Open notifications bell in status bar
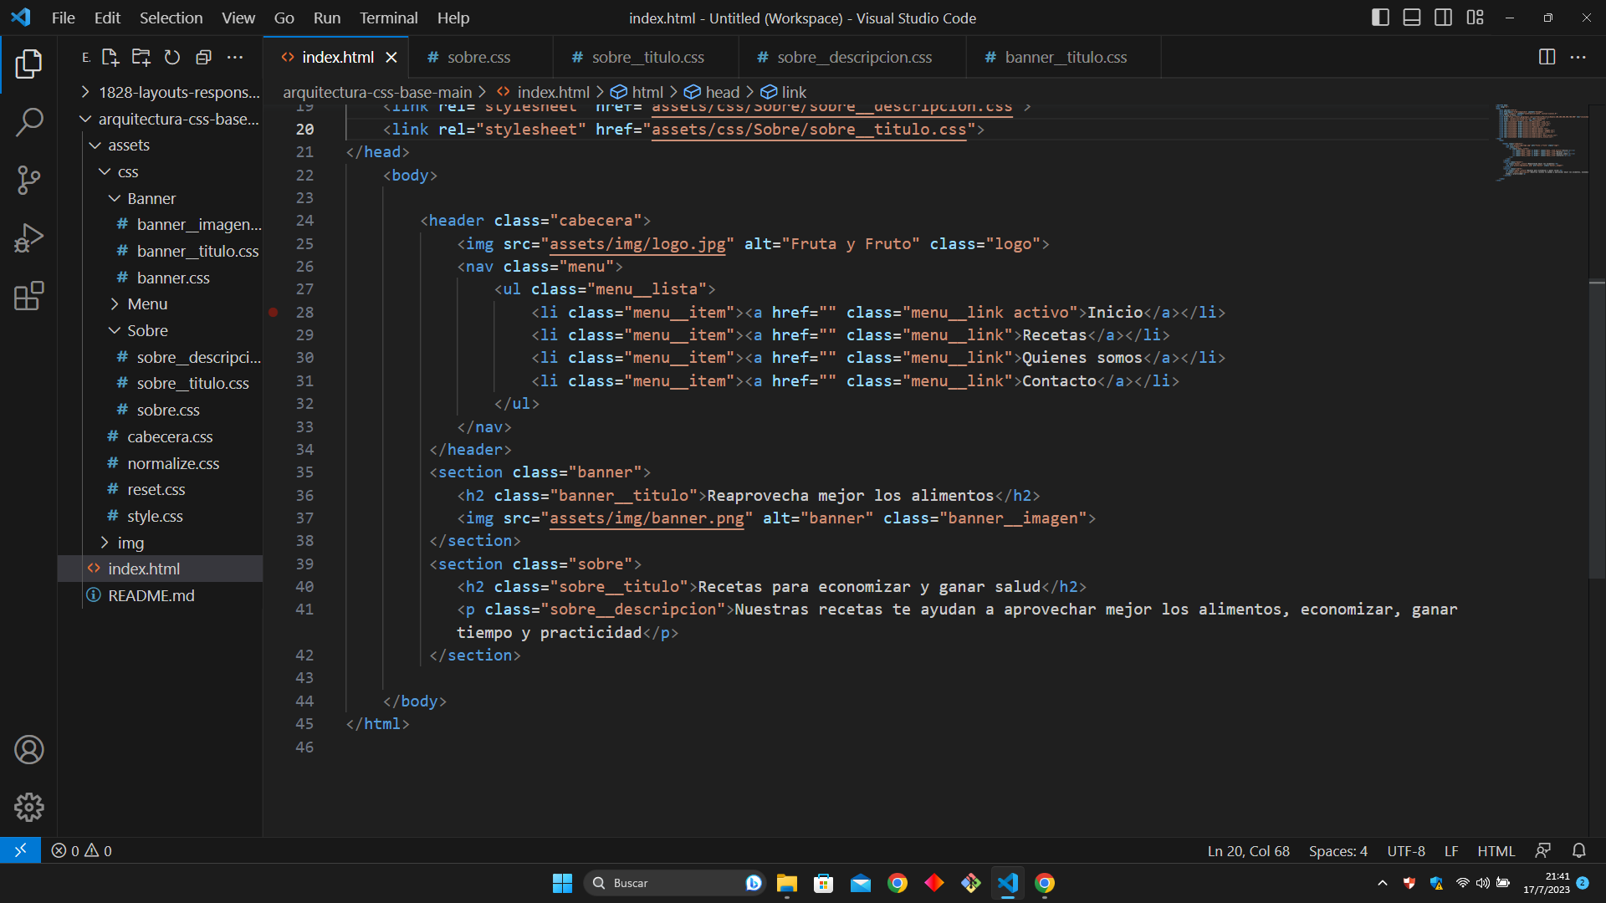The image size is (1606, 903). (1578, 850)
